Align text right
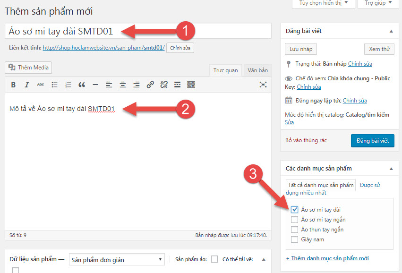 pyautogui.click(x=137, y=85)
